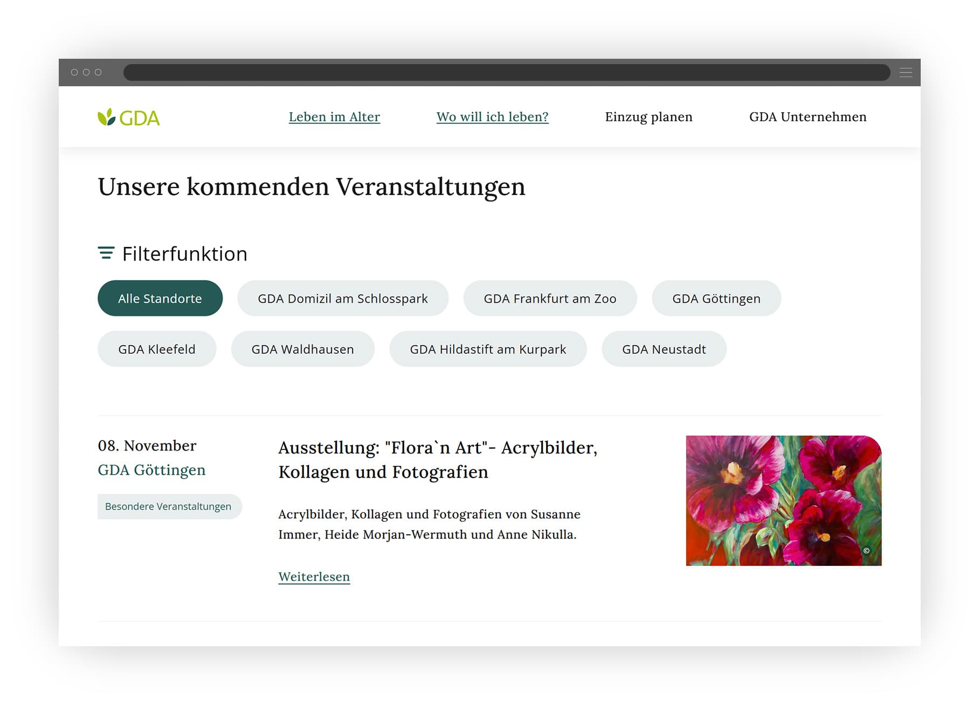Click the Besondere Veranstaltungen tag
Viewport: 980px width, 705px height.
tap(169, 506)
